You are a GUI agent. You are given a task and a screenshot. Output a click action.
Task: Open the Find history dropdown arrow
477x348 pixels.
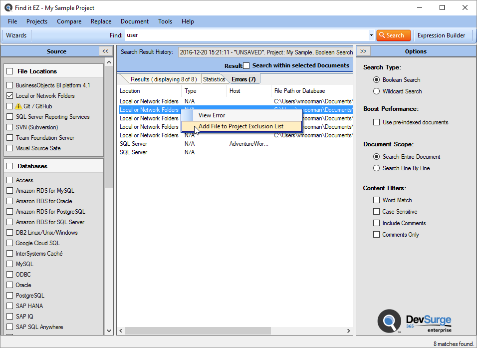(x=371, y=35)
